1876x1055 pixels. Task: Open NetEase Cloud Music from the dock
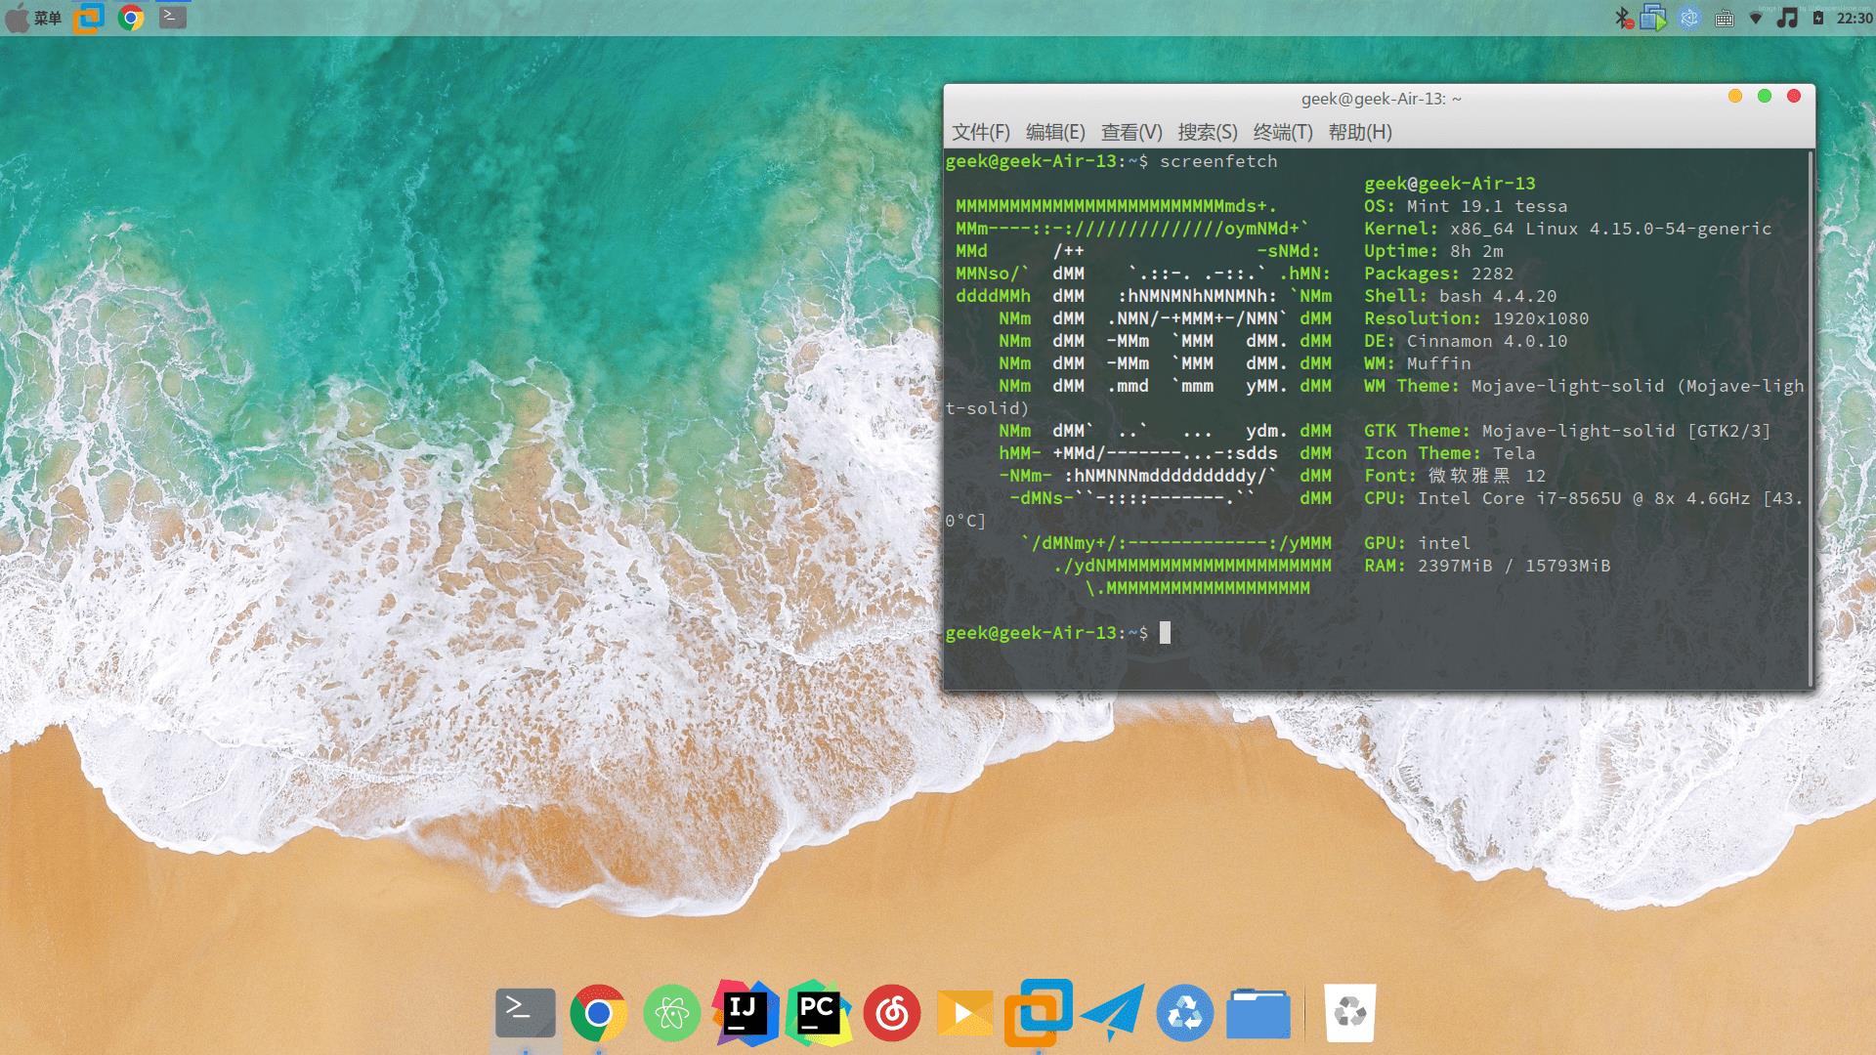coord(892,1014)
